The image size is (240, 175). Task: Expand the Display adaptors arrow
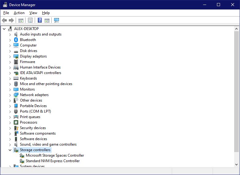(x=10, y=57)
